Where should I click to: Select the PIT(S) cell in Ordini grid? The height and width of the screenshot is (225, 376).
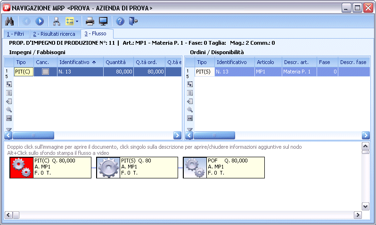204,72
